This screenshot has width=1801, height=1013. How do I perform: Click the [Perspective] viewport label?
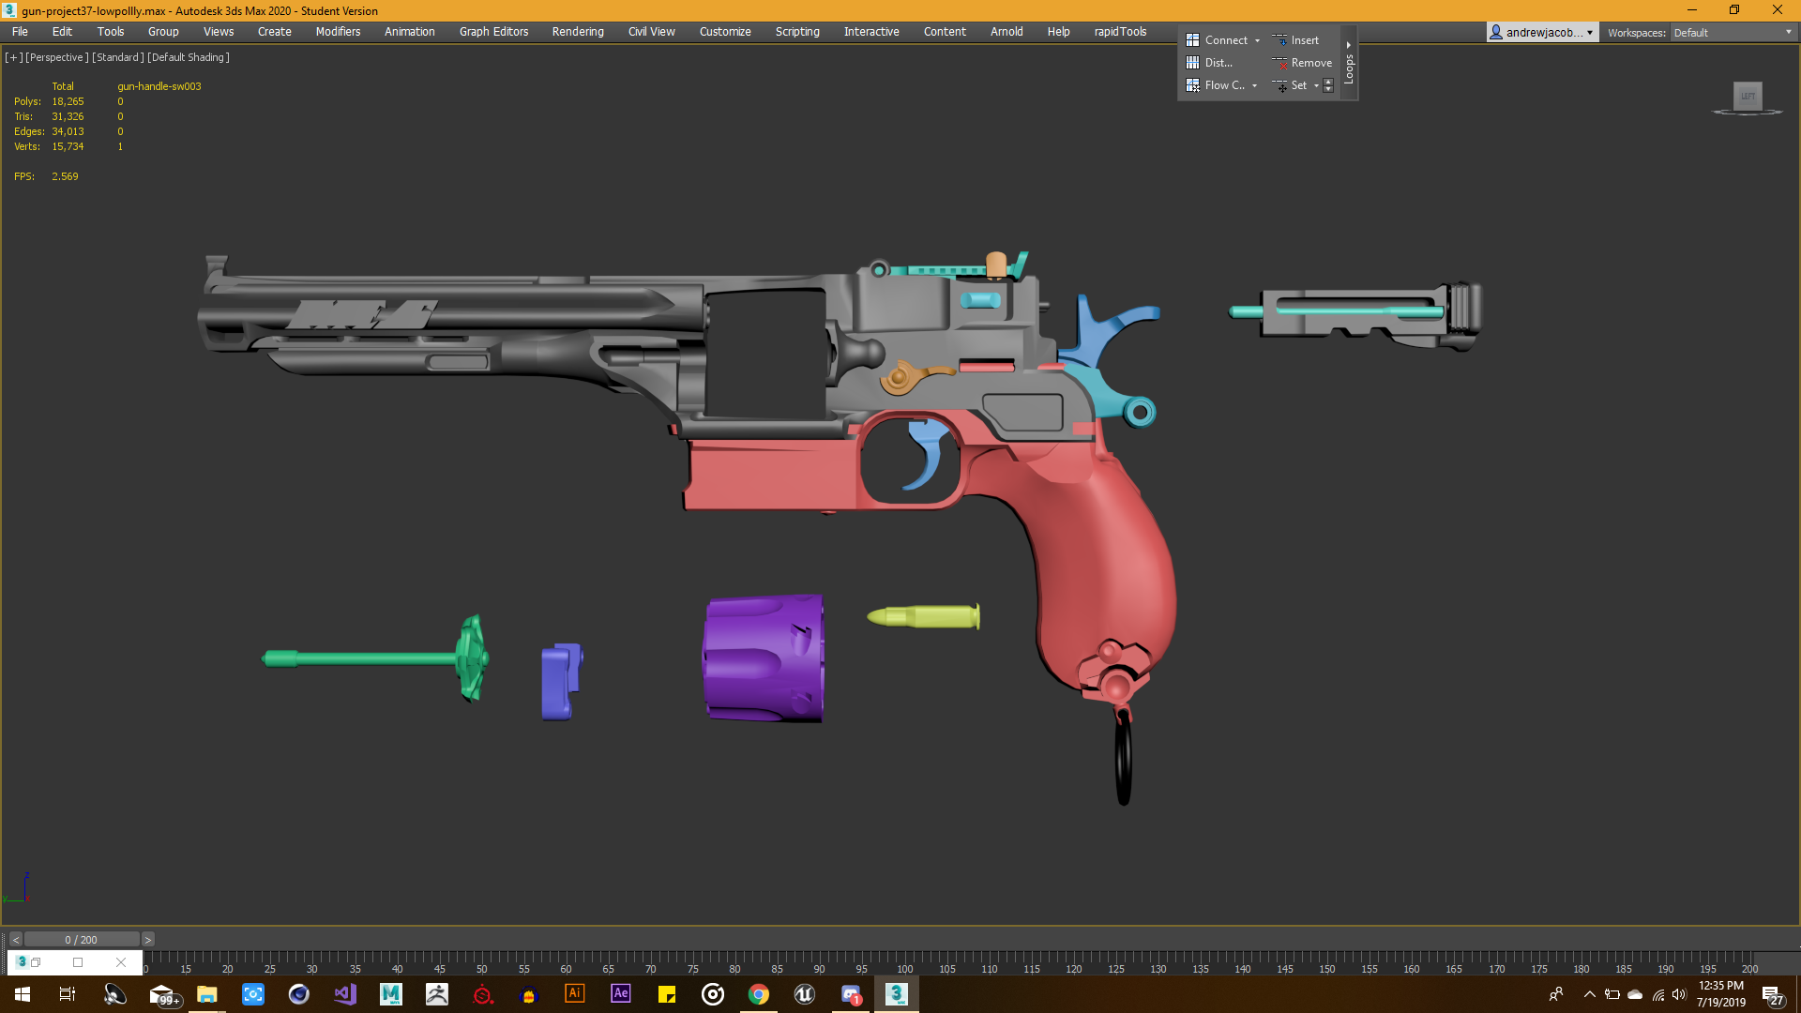point(57,57)
